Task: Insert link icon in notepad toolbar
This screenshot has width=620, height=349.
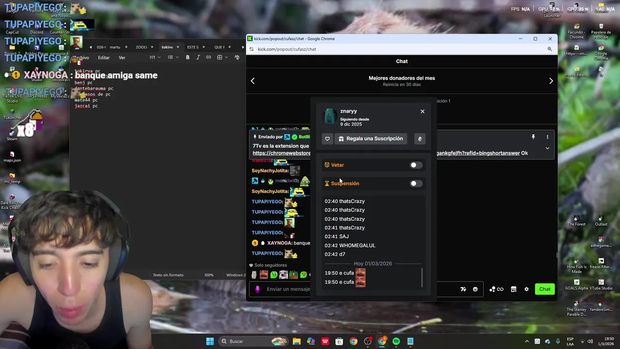Action: tap(209, 58)
